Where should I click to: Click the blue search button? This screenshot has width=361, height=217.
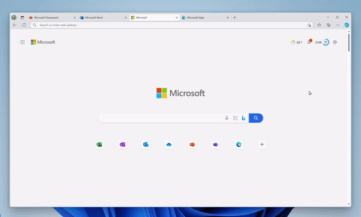256,118
